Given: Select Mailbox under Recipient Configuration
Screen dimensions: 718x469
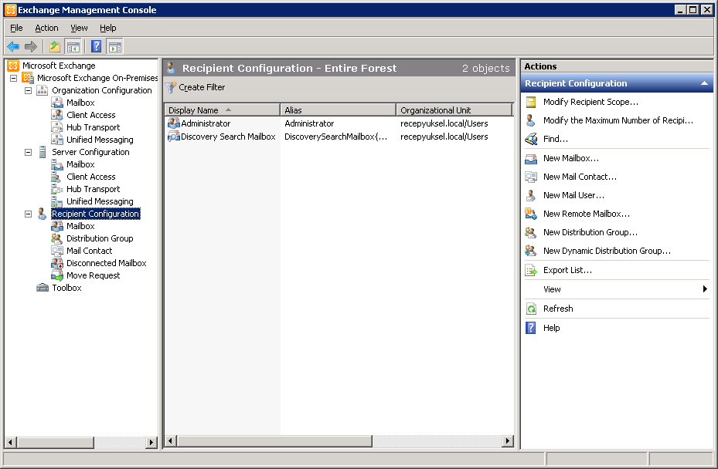Looking at the screenshot, I should point(80,226).
